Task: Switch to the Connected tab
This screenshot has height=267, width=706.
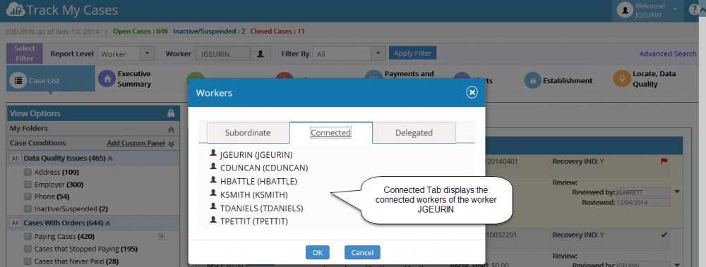Action: coord(331,132)
